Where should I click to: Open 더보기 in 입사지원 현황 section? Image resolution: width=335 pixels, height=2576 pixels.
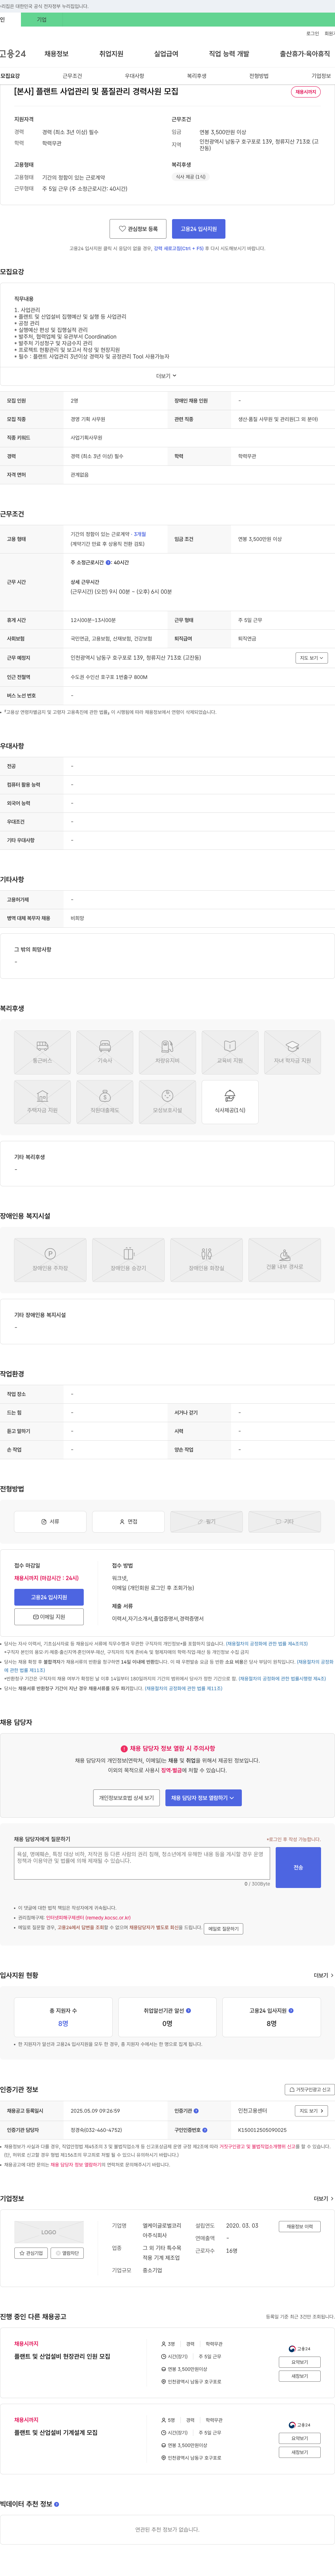[323, 1975]
